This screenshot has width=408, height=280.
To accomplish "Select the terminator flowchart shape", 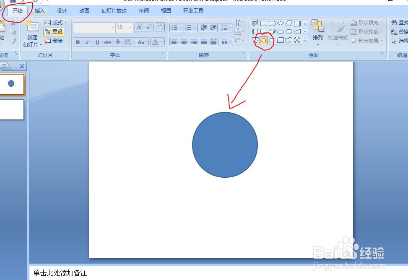I will tap(281, 32).
